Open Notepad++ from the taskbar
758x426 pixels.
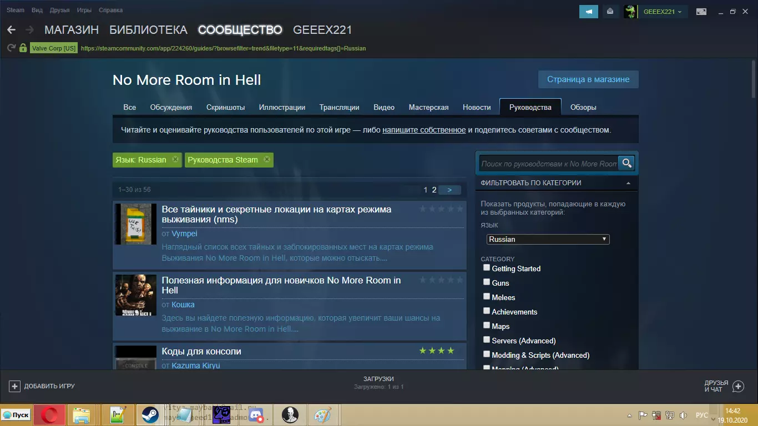pyautogui.click(x=117, y=415)
